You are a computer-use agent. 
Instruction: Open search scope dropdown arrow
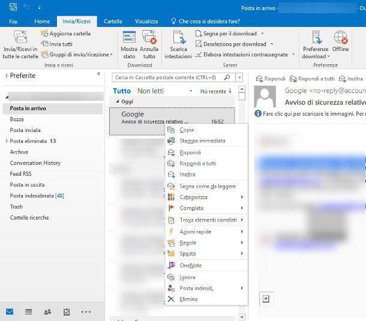point(239,77)
